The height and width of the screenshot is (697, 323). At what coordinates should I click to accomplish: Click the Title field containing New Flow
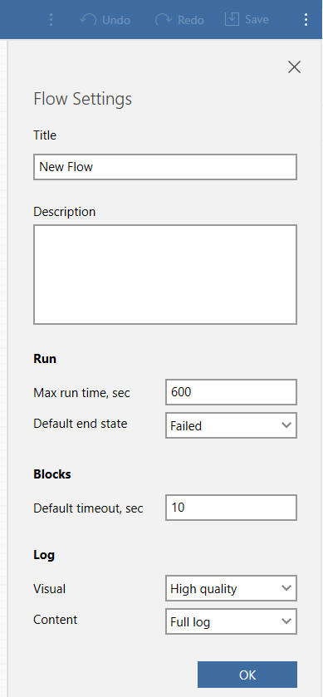(165, 167)
